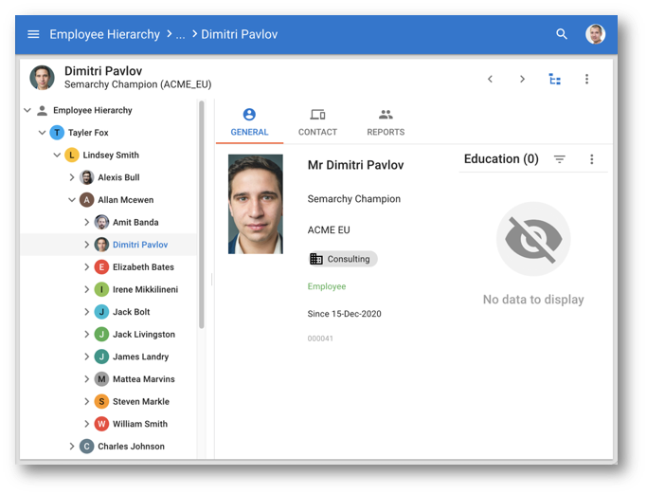647x494 pixels.
Task: Click the Employee Hierarchy breadcrumb
Action: 104,34
